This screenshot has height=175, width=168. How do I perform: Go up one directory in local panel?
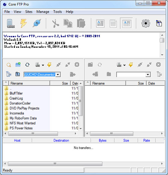click(x=18, y=74)
